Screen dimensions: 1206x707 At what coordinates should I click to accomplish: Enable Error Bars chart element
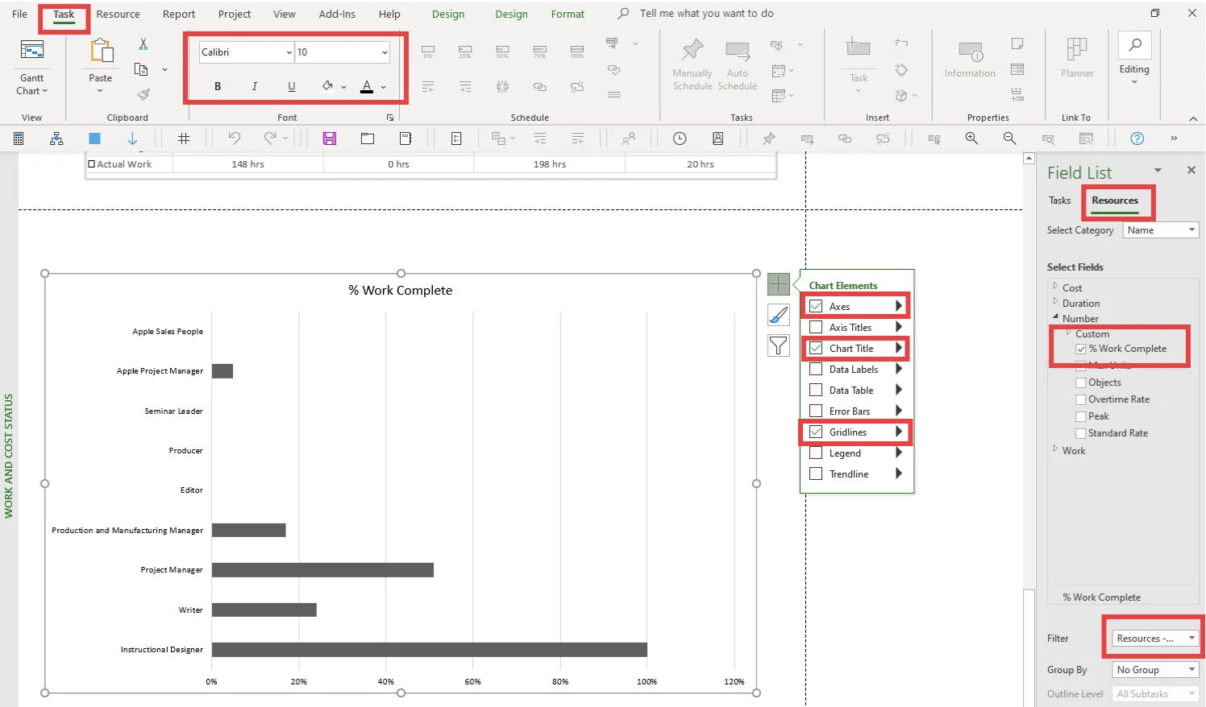pyautogui.click(x=816, y=411)
